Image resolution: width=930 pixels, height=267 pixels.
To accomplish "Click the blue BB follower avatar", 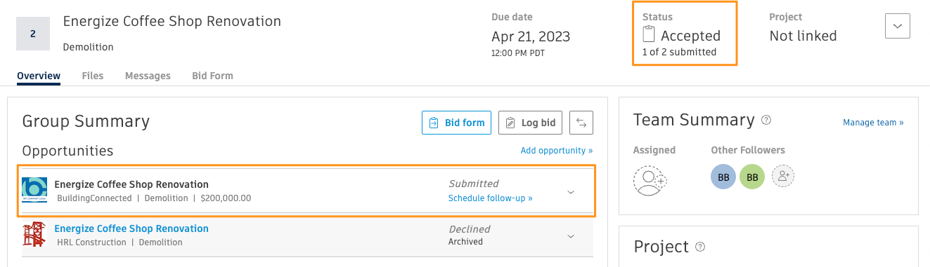I will click(x=723, y=177).
